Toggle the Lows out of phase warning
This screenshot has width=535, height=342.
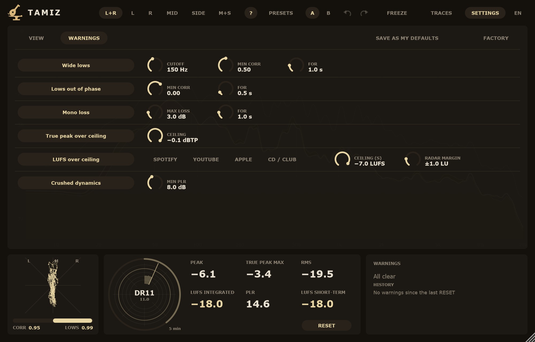pyautogui.click(x=76, y=89)
